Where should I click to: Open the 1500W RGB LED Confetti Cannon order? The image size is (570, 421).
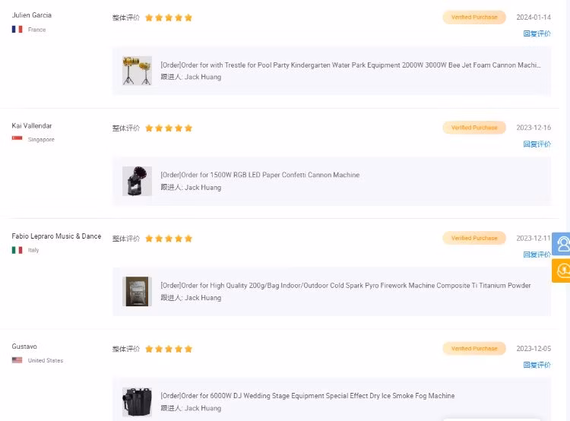[260, 175]
